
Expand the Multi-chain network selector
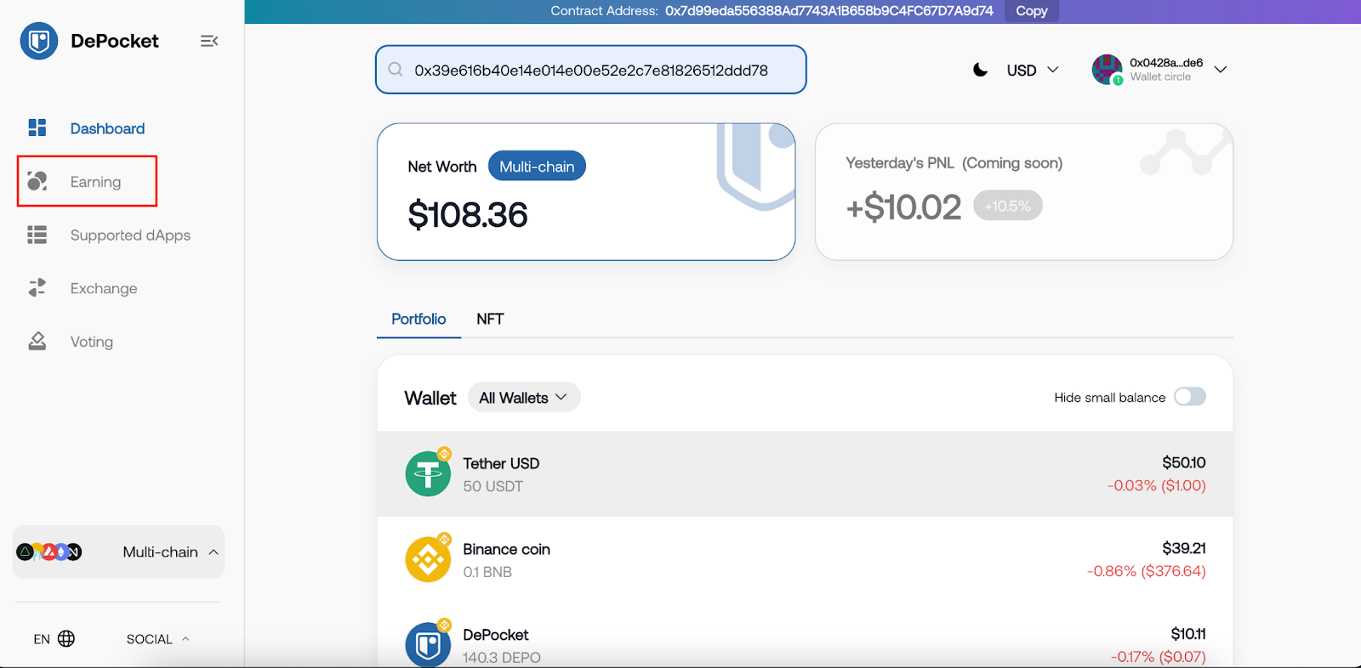(119, 552)
